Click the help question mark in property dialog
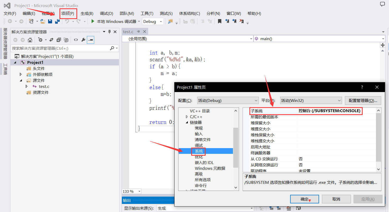Image resolution: width=389 pixels, height=212 pixels. click(362, 87)
